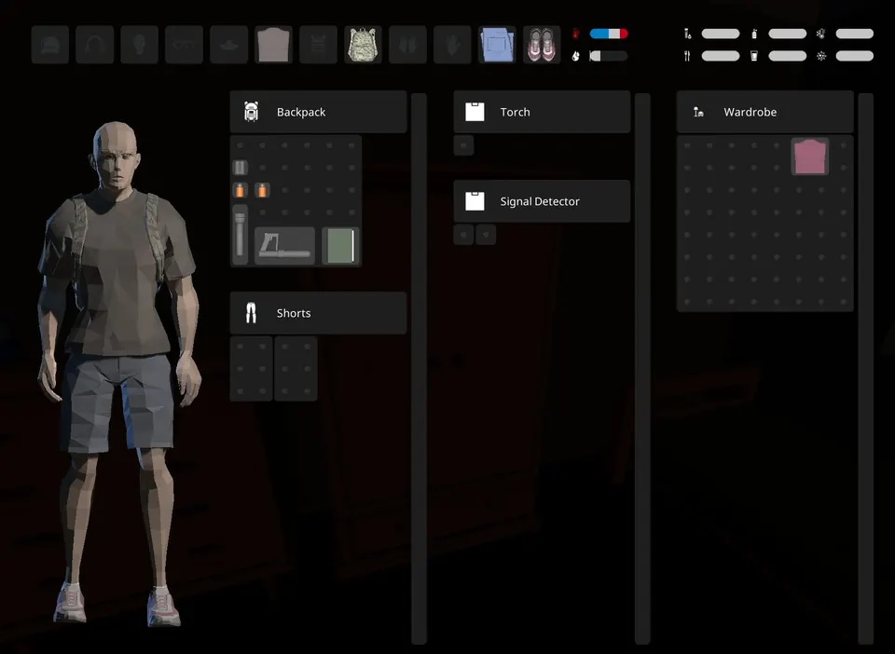The width and height of the screenshot is (895, 654).
Task: Click the spray bottle status icon
Action: tap(754, 34)
